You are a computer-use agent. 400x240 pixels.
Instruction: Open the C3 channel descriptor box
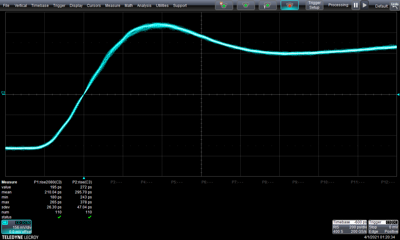[x=16, y=227]
